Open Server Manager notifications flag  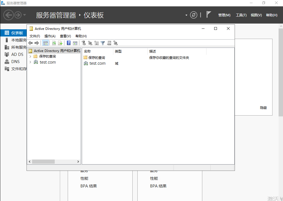(x=209, y=14)
